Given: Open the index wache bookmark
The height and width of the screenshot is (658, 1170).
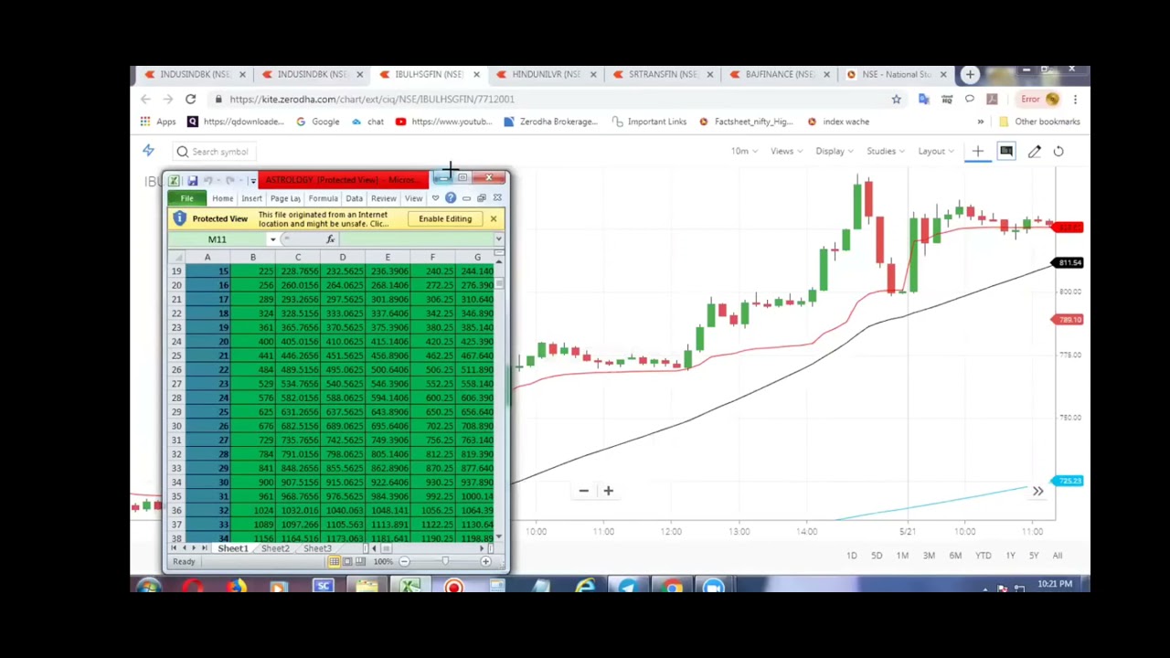Looking at the screenshot, I should click(x=837, y=122).
